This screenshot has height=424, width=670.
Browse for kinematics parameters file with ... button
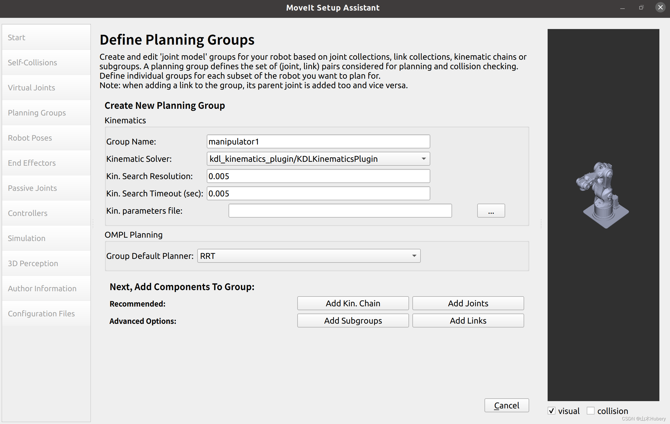pos(491,211)
